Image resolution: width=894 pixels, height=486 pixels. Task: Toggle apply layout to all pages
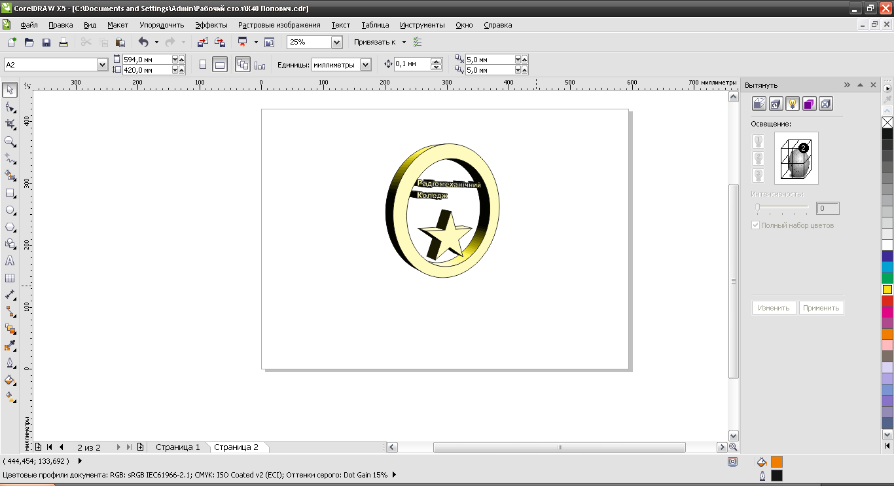242,65
